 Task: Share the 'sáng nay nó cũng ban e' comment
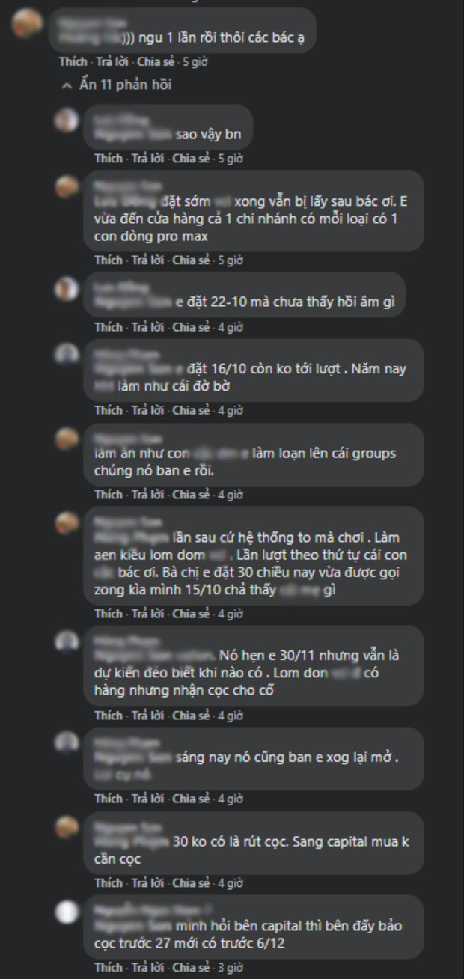click(190, 799)
